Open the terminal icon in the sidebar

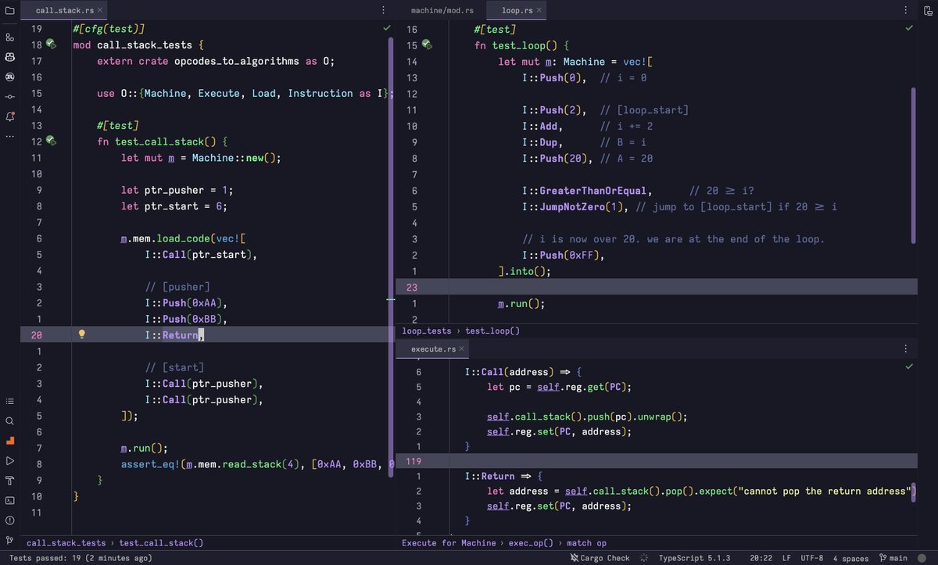pos(10,500)
